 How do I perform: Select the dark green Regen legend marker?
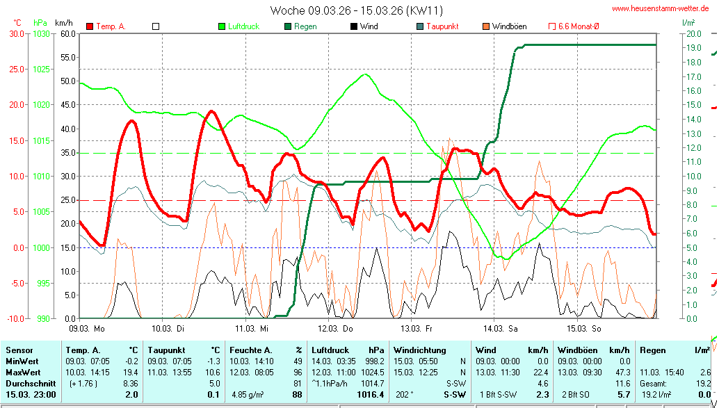pos(288,26)
